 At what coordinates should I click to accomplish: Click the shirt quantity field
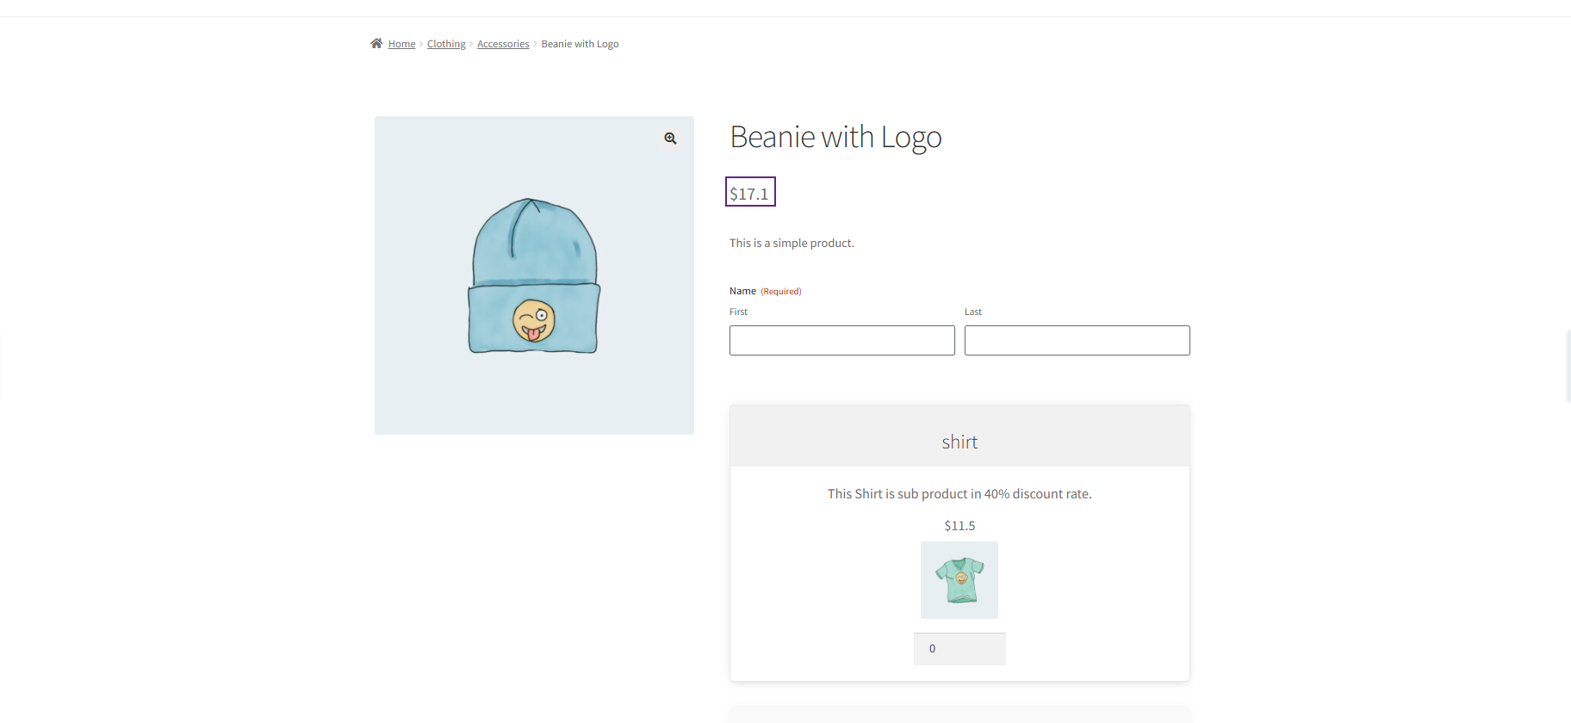tap(959, 649)
